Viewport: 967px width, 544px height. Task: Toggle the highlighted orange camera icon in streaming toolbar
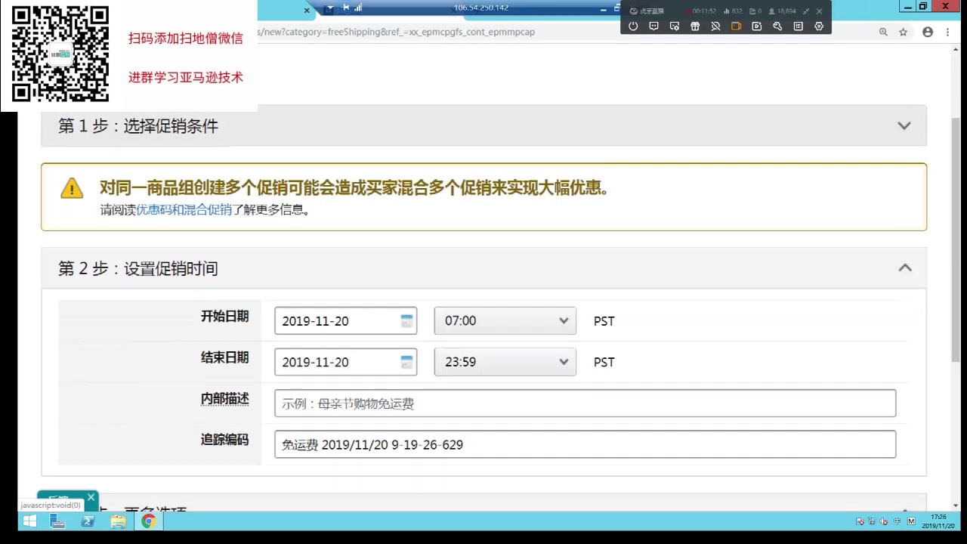[736, 26]
